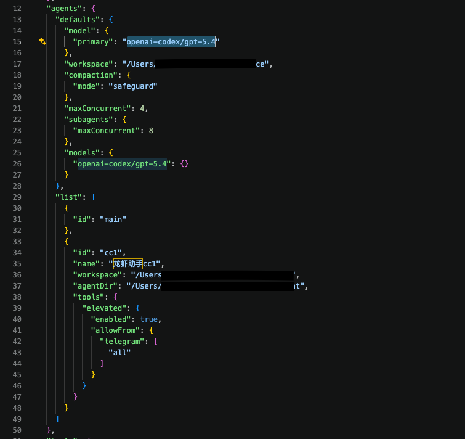Click line number 12 in the gutter

pos(17,9)
